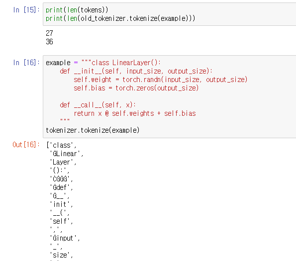This screenshot has height=261, width=296.
Task: Select the output value 36
Action: point(49,42)
